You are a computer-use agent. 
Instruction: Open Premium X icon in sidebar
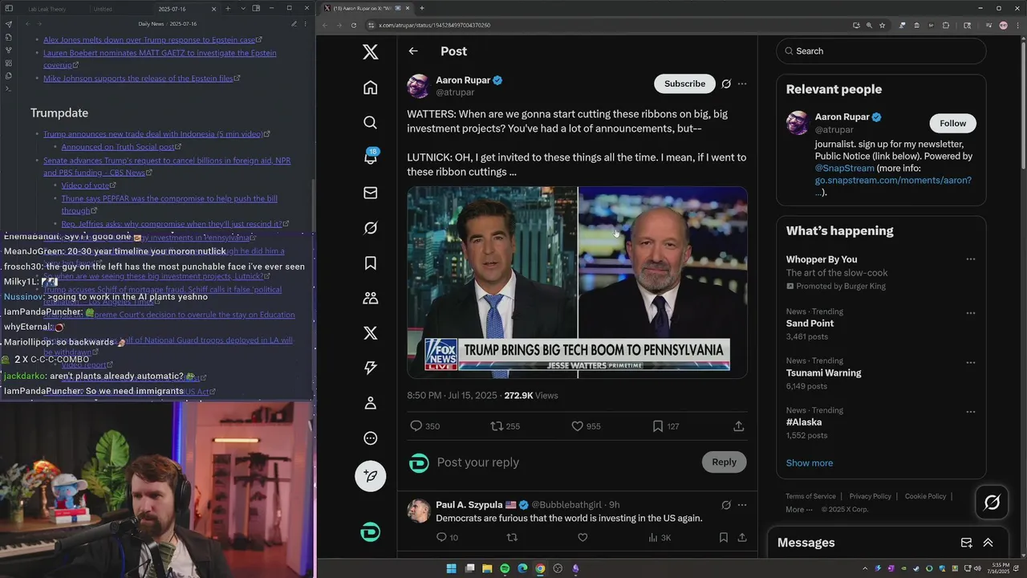pos(370,333)
